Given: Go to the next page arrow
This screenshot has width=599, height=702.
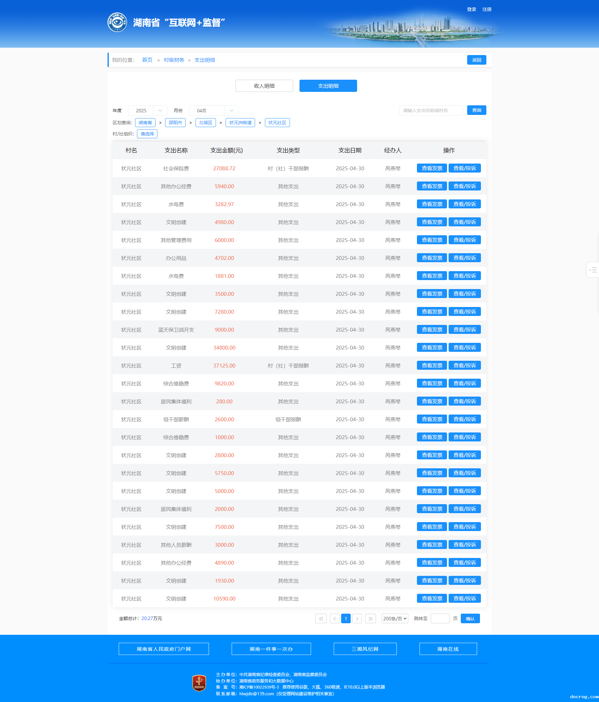Looking at the screenshot, I should click(357, 618).
